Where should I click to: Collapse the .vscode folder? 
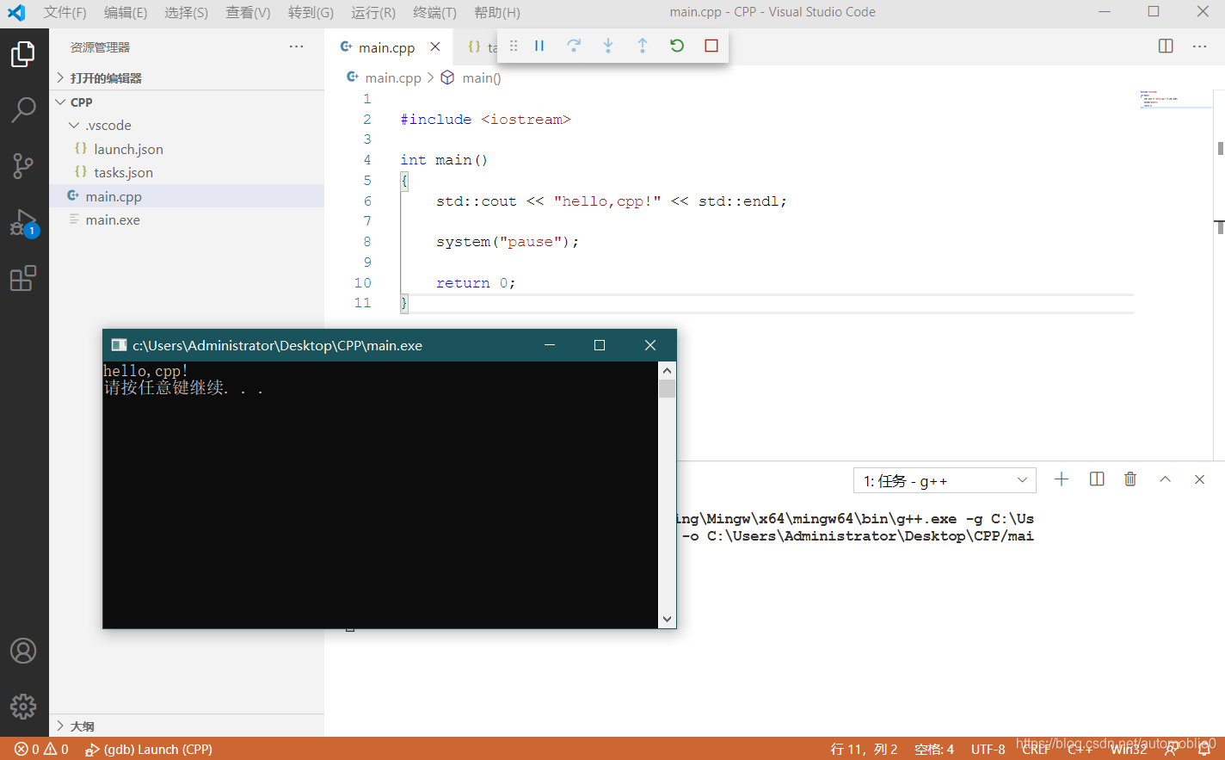[x=187, y=125]
